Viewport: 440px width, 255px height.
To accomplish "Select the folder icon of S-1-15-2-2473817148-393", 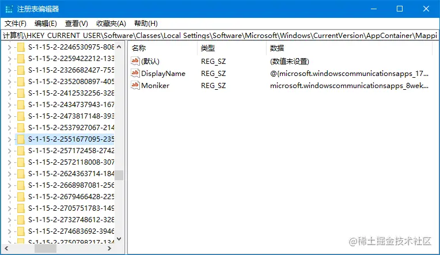I will (x=21, y=116).
